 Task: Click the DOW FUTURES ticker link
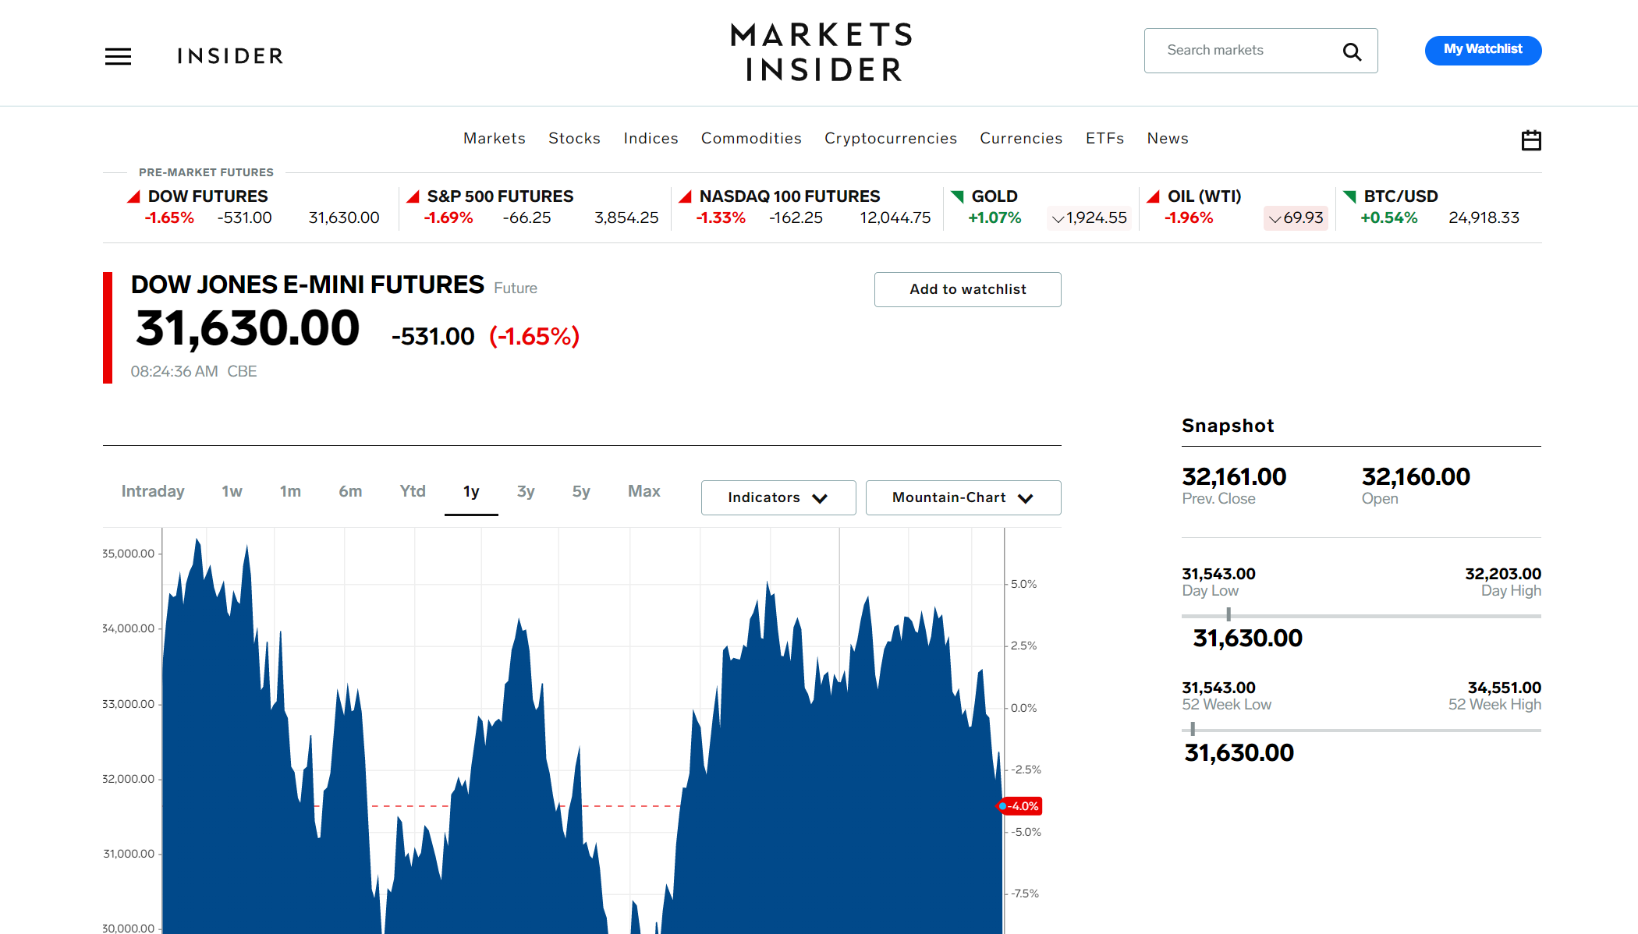pos(207,196)
